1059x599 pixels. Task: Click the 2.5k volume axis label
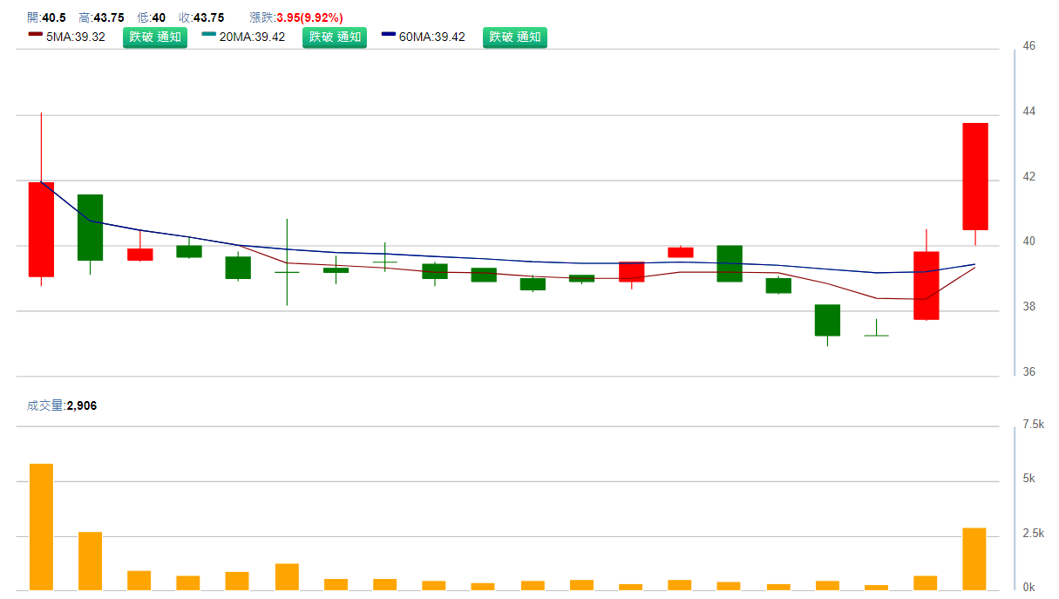(1033, 533)
